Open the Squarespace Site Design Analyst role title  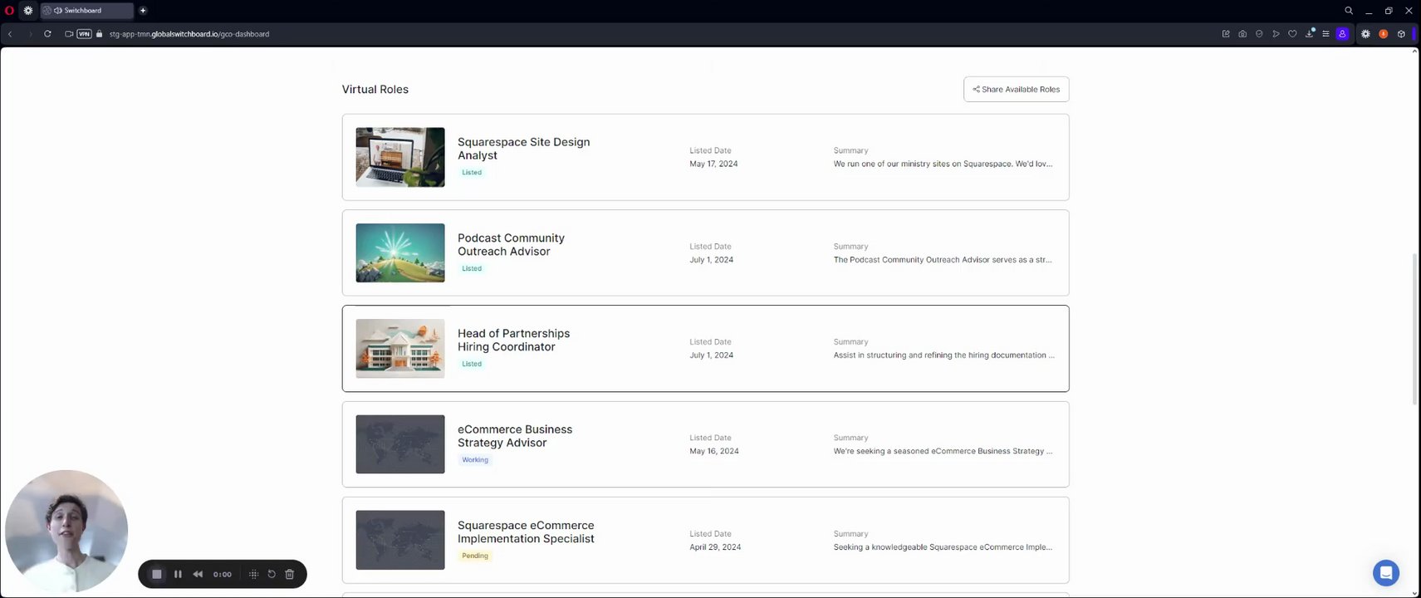[x=523, y=149]
